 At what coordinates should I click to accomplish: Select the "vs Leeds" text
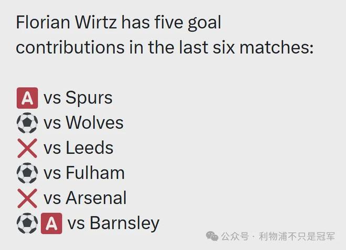(x=79, y=148)
